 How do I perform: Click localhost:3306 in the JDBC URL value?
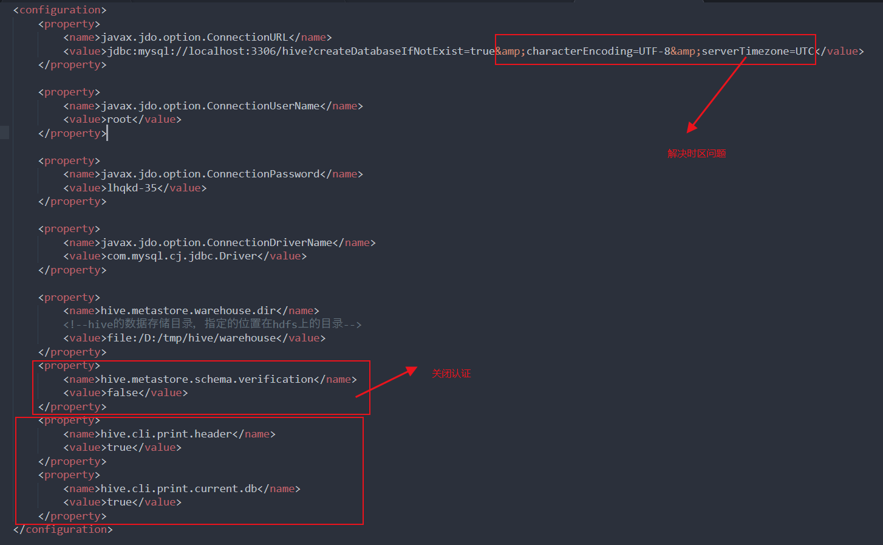click(x=232, y=51)
